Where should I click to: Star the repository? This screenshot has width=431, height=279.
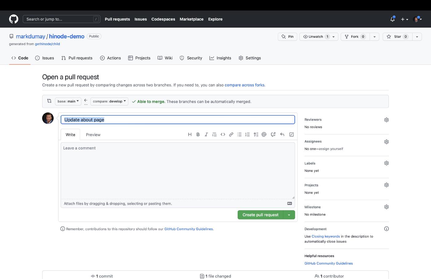point(397,37)
